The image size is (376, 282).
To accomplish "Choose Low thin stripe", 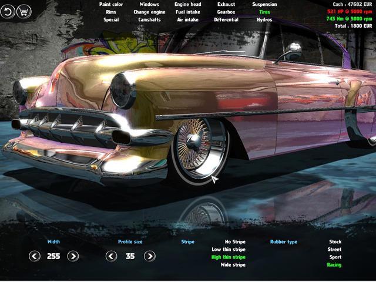I will tap(229, 249).
